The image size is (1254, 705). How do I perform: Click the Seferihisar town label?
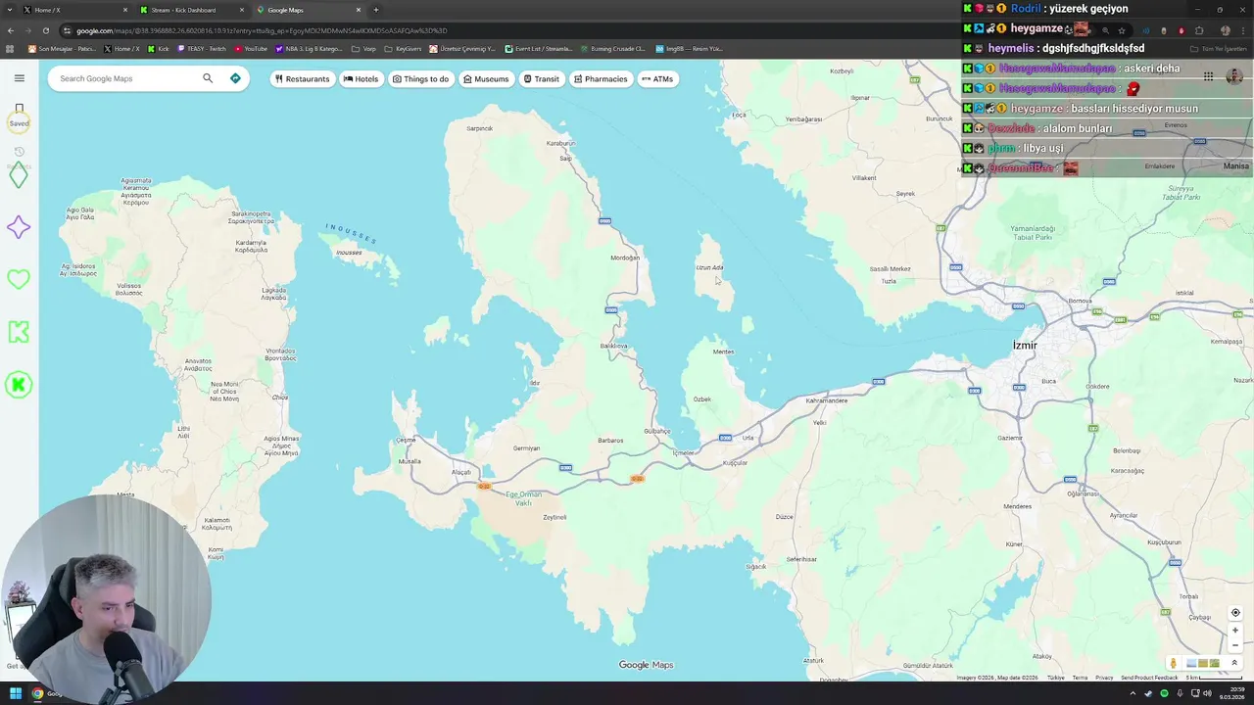pyautogui.click(x=801, y=559)
